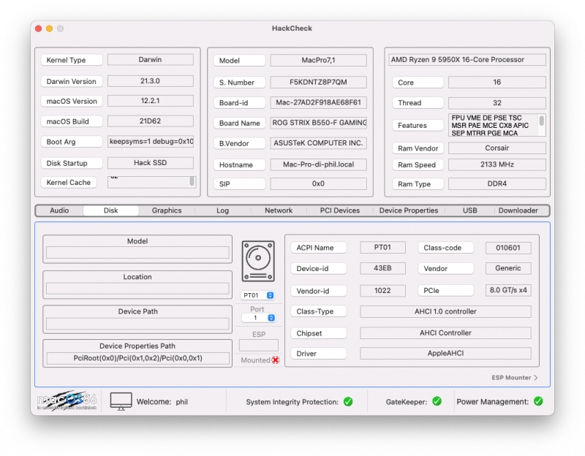Open the PT01 disk selector dropdown
Image resolution: width=585 pixels, height=456 pixels.
pos(259,295)
